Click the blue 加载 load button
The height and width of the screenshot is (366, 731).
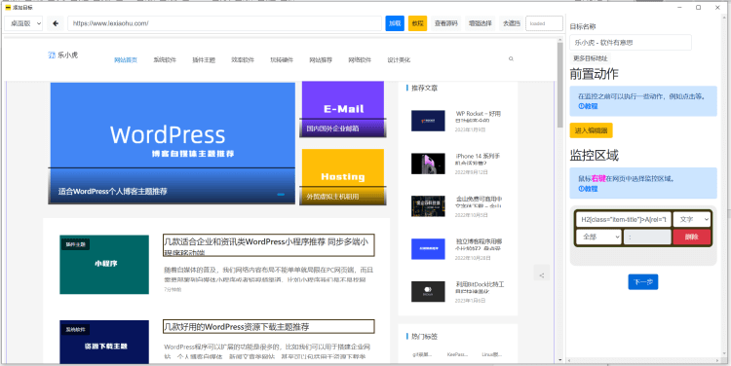395,23
